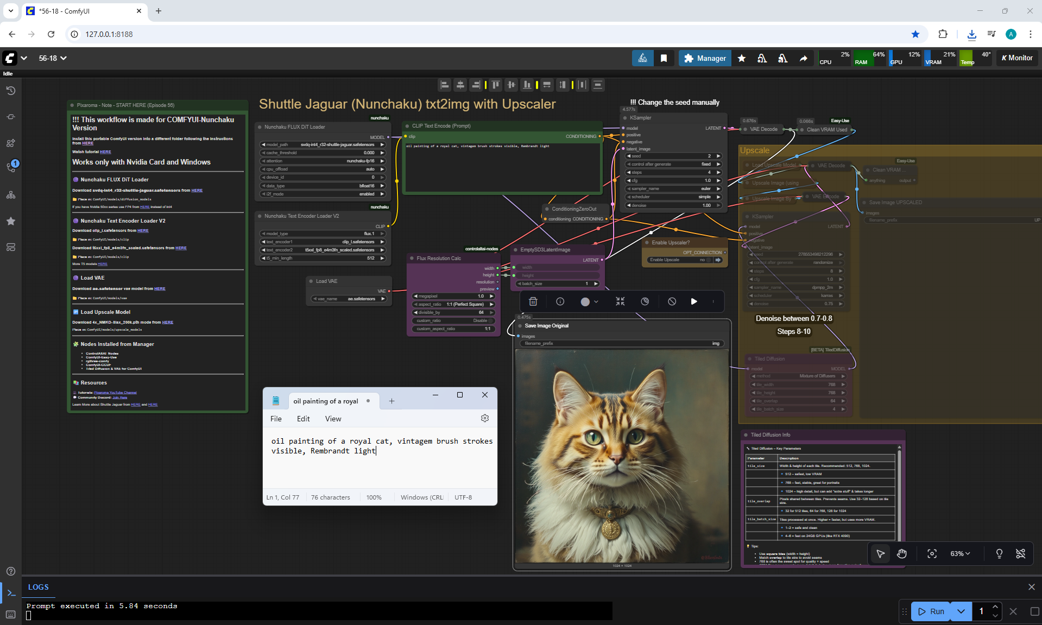Open browser downloads icon
Viewport: 1042px width, 625px height.
tap(972, 34)
